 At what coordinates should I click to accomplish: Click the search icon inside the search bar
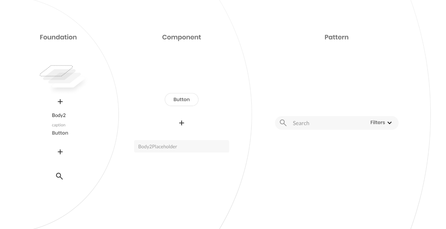283,123
